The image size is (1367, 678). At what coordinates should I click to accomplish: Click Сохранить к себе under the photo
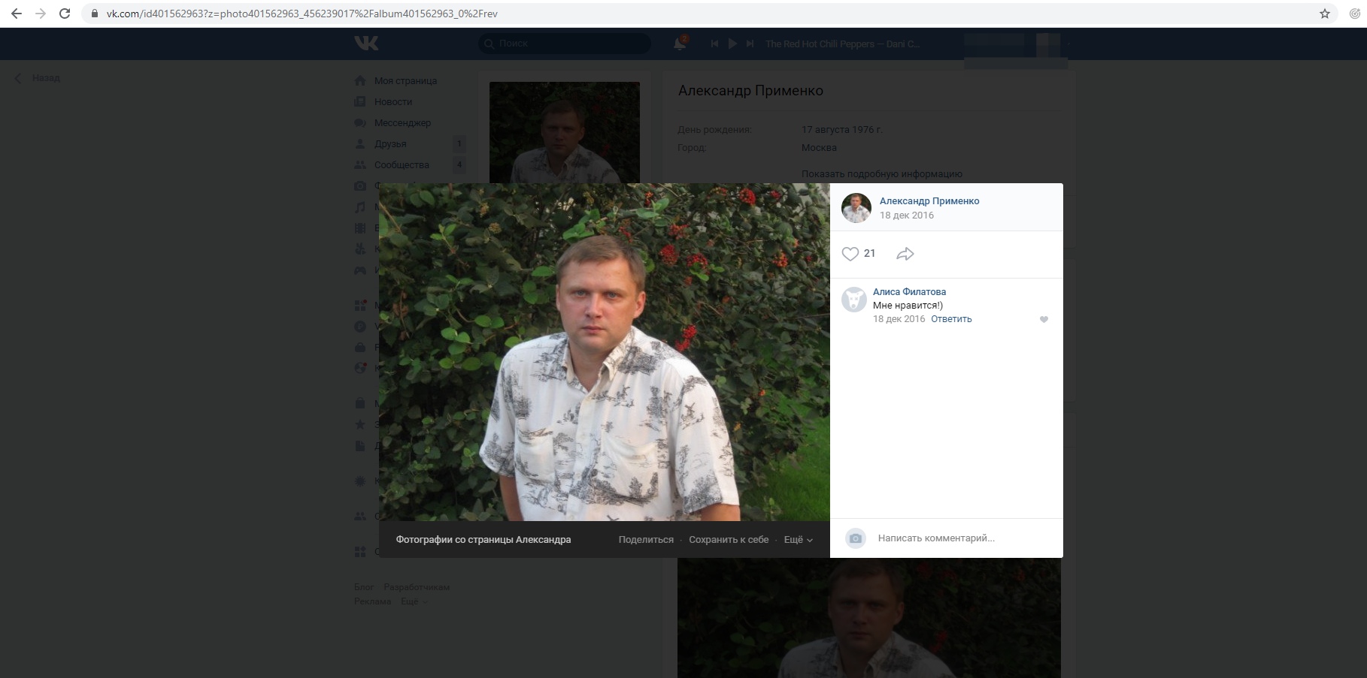click(729, 540)
